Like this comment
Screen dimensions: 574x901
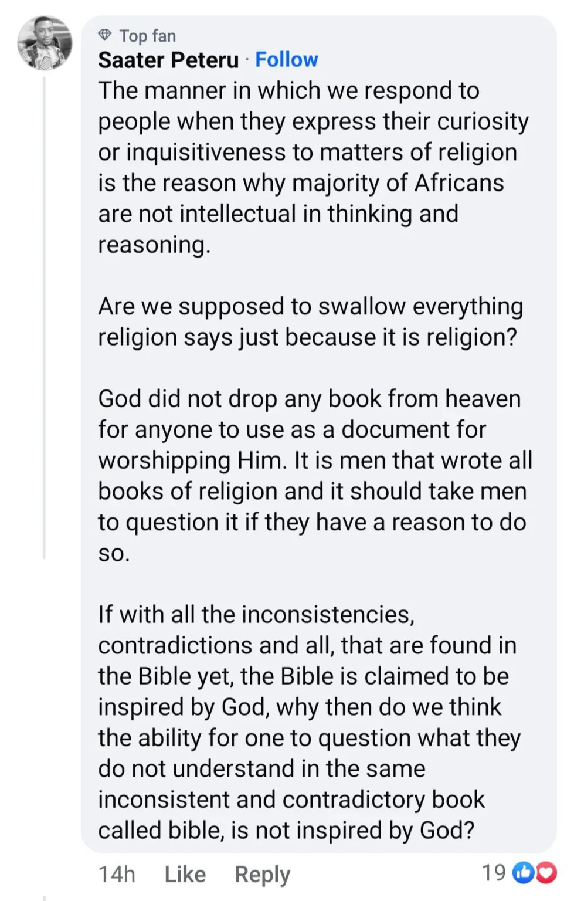[185, 874]
